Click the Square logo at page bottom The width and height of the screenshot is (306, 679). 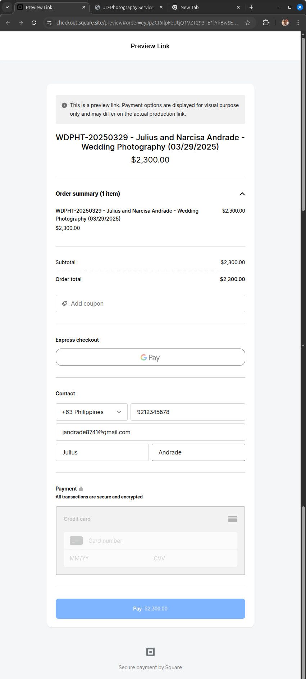pos(150,652)
